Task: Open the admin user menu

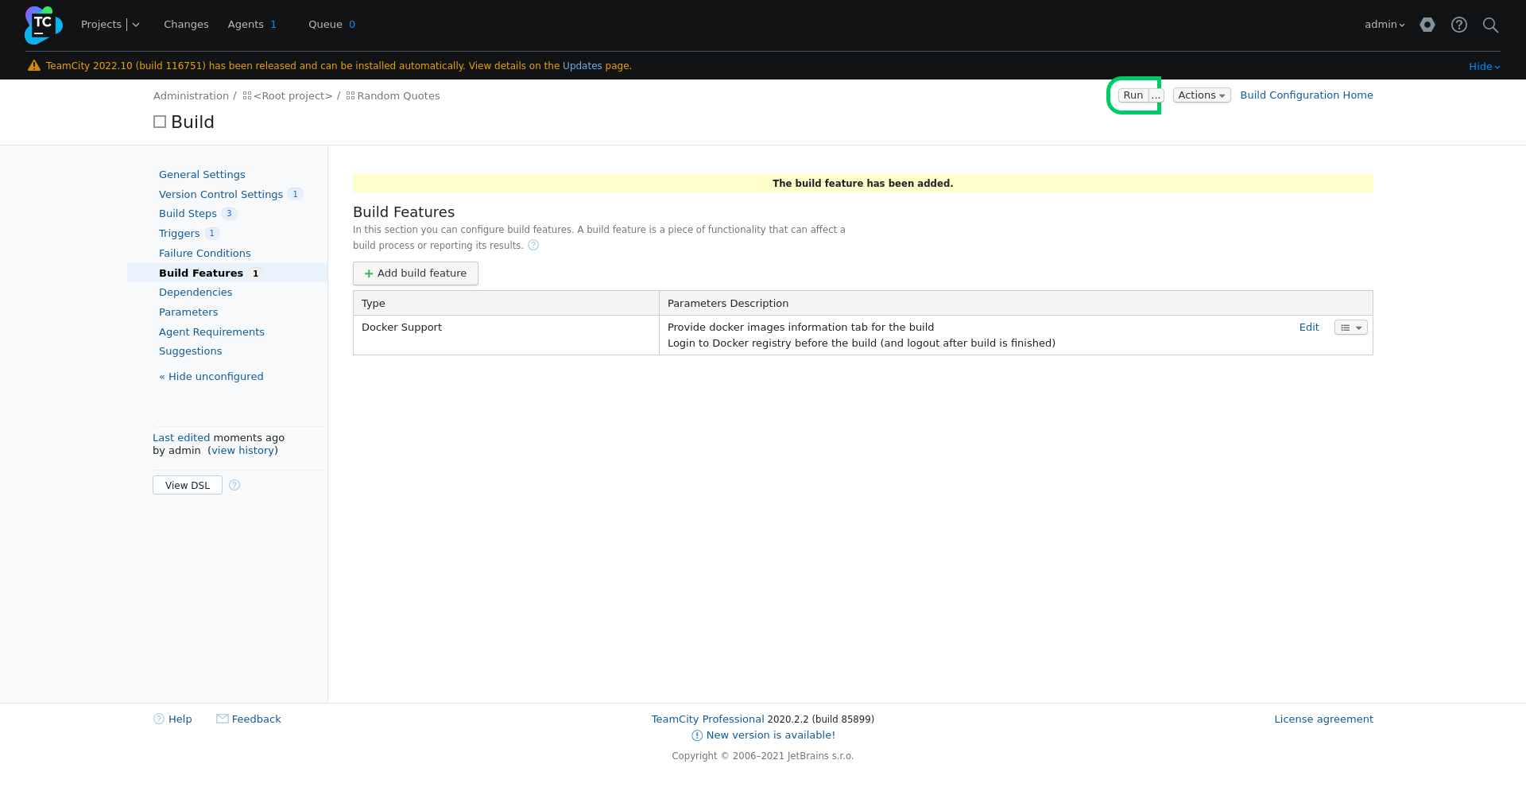Action: (1385, 25)
